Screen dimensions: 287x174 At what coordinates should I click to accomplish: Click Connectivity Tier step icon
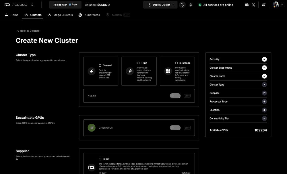coord(264,119)
